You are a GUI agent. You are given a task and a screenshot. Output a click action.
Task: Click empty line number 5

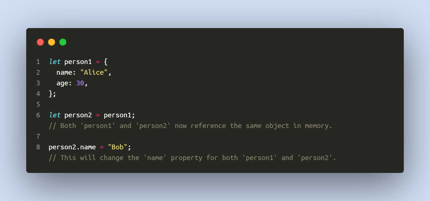[x=38, y=104]
